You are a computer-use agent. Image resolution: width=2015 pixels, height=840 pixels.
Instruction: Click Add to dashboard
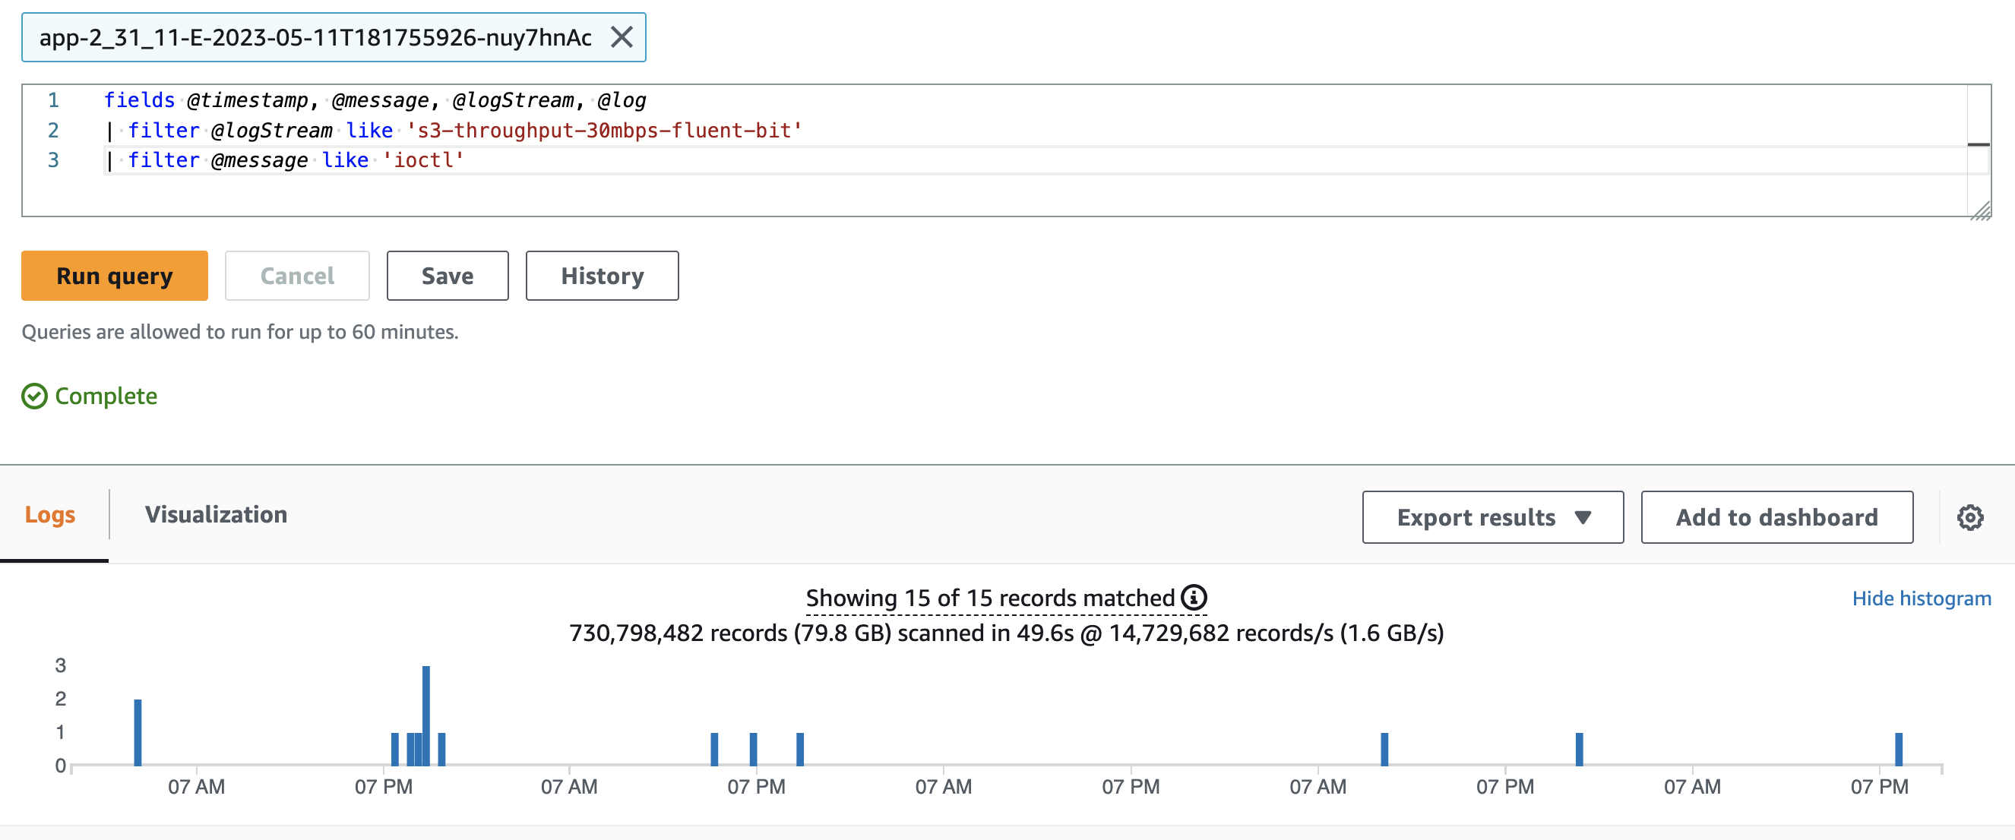[1776, 517]
